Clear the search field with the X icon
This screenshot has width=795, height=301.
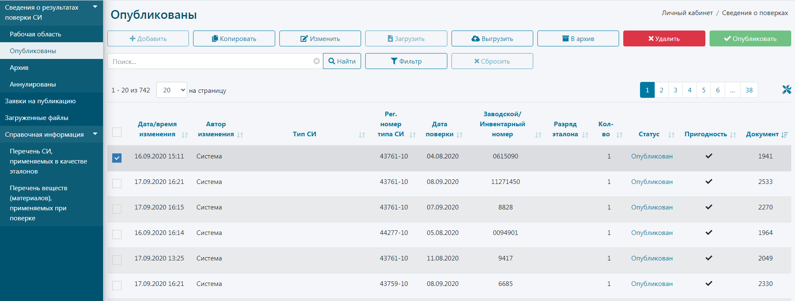(317, 61)
